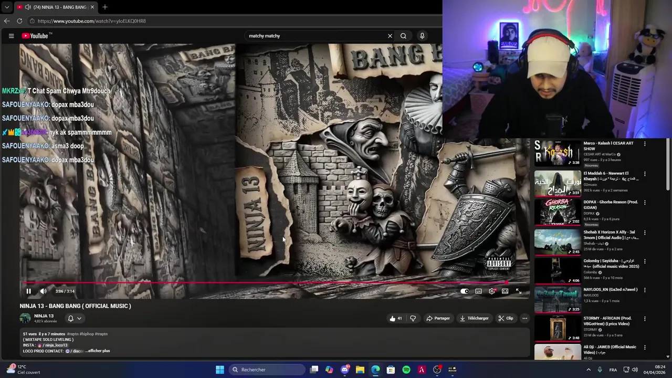The width and height of the screenshot is (672, 378).
Task: Open options menu for Marco - Kalash video
Action: coord(645,143)
